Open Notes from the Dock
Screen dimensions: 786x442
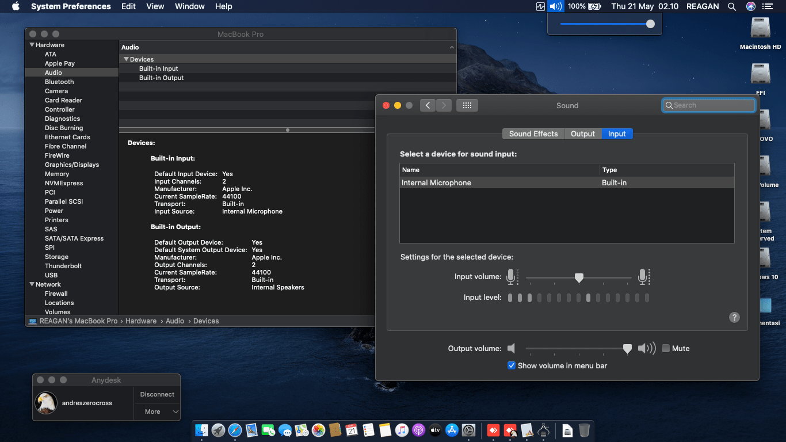tap(385, 430)
